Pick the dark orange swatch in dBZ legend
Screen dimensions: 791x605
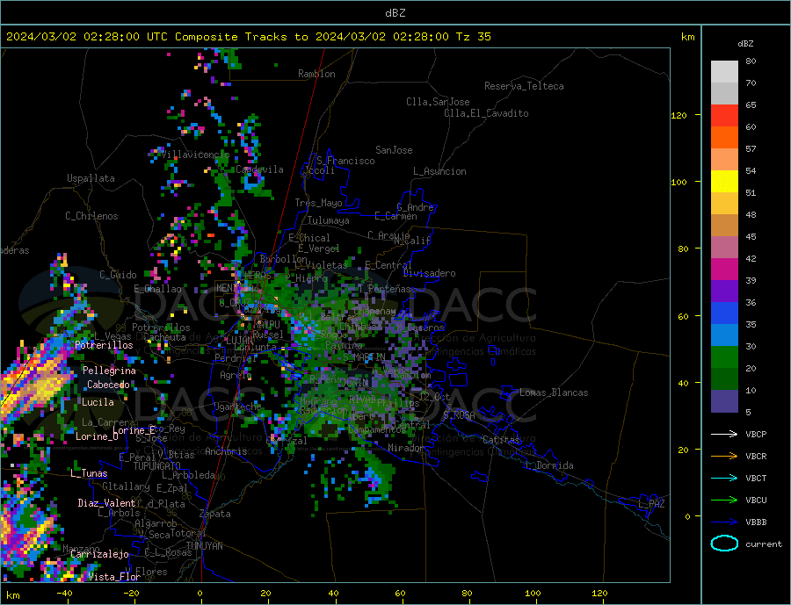pyautogui.click(x=724, y=138)
